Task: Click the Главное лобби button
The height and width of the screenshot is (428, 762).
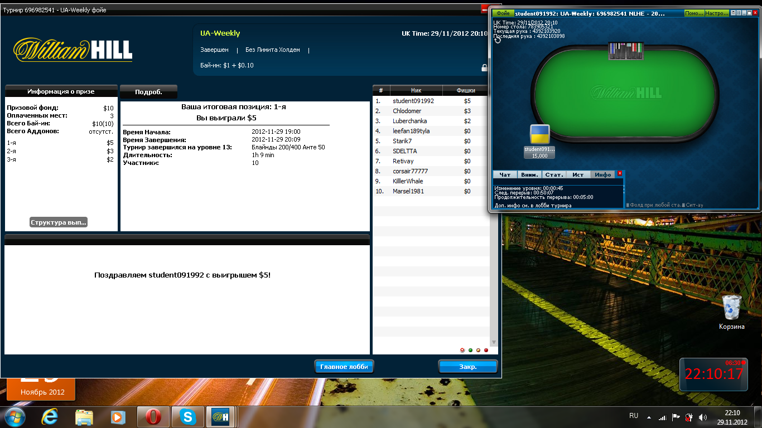Action: [x=344, y=367]
